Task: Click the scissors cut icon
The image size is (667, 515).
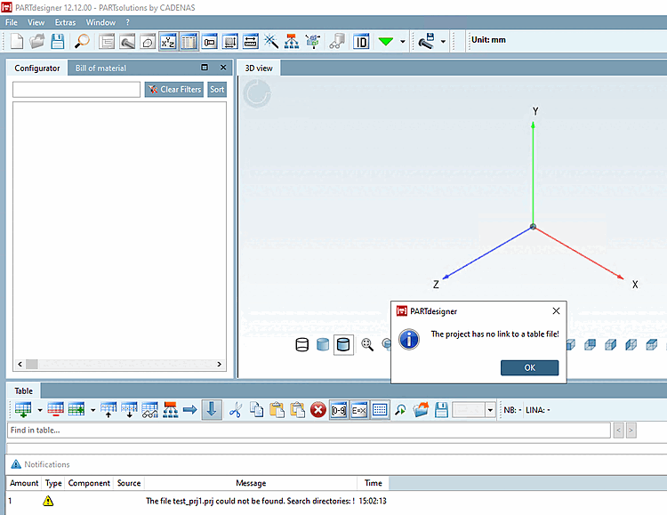Action: [236, 410]
